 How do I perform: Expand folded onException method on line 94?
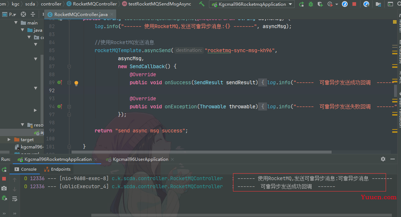click(x=69, y=106)
